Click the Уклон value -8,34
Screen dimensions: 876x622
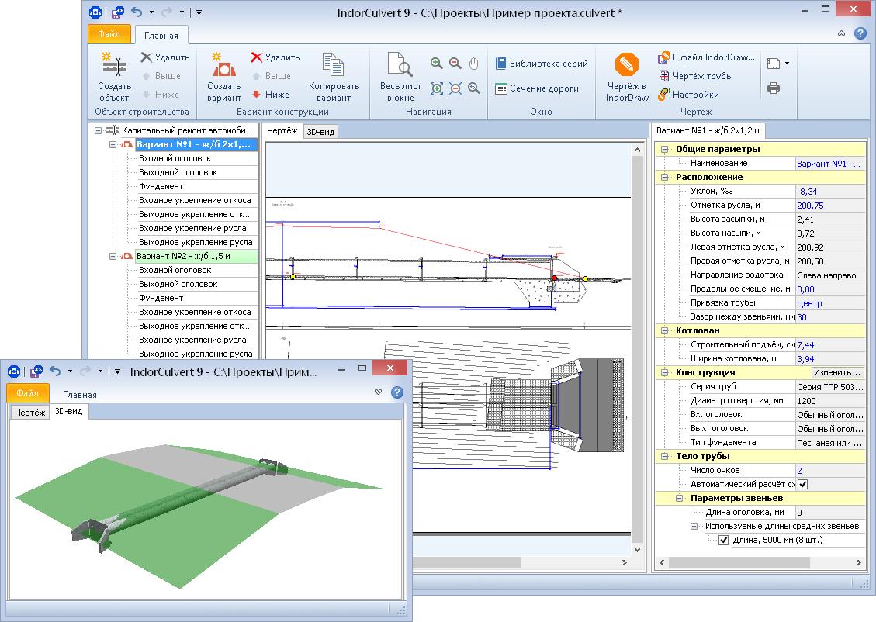(830, 191)
